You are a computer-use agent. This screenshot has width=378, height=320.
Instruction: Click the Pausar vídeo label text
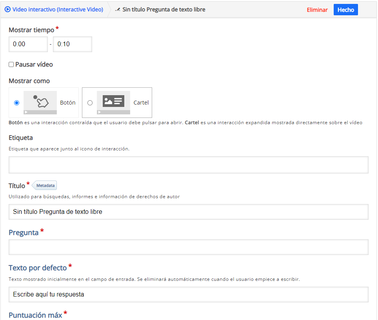(34, 65)
